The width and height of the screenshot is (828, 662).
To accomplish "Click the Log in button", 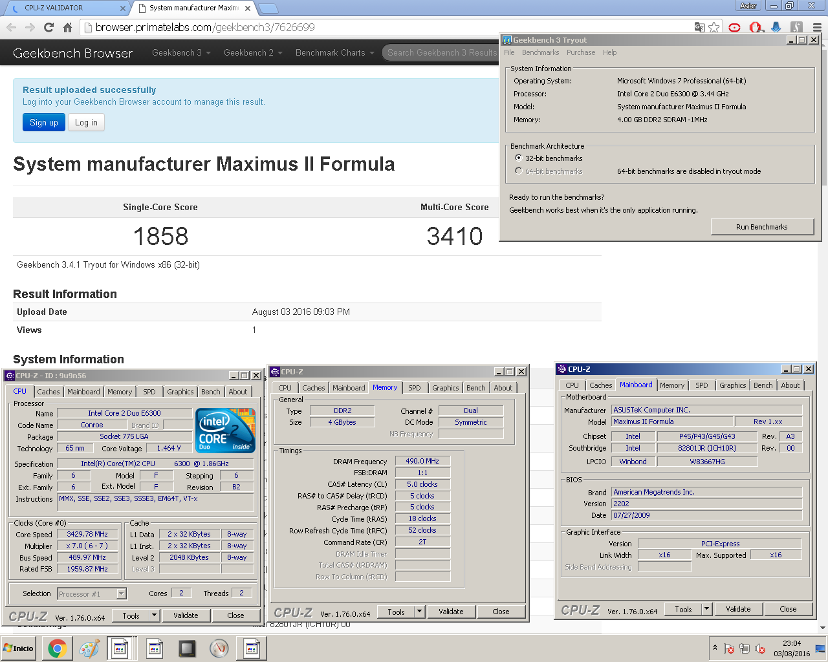I will pos(86,122).
